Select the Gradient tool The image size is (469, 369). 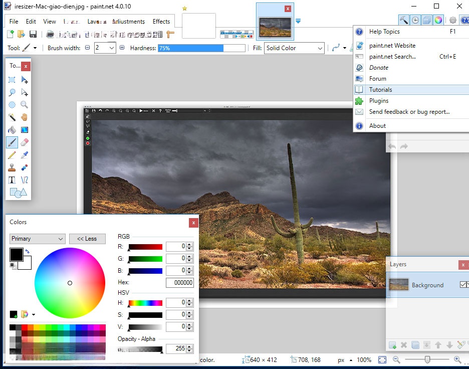(x=25, y=130)
